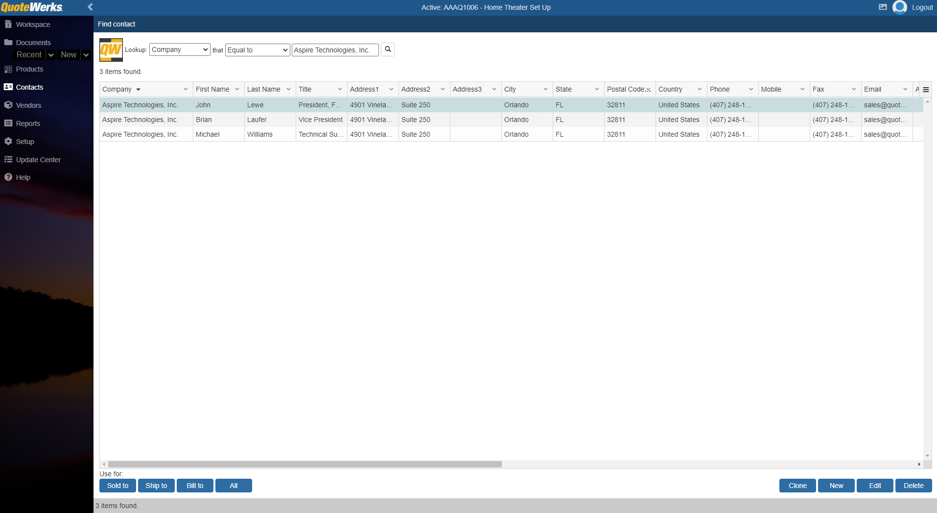Click the Ship to button

pyautogui.click(x=156, y=486)
